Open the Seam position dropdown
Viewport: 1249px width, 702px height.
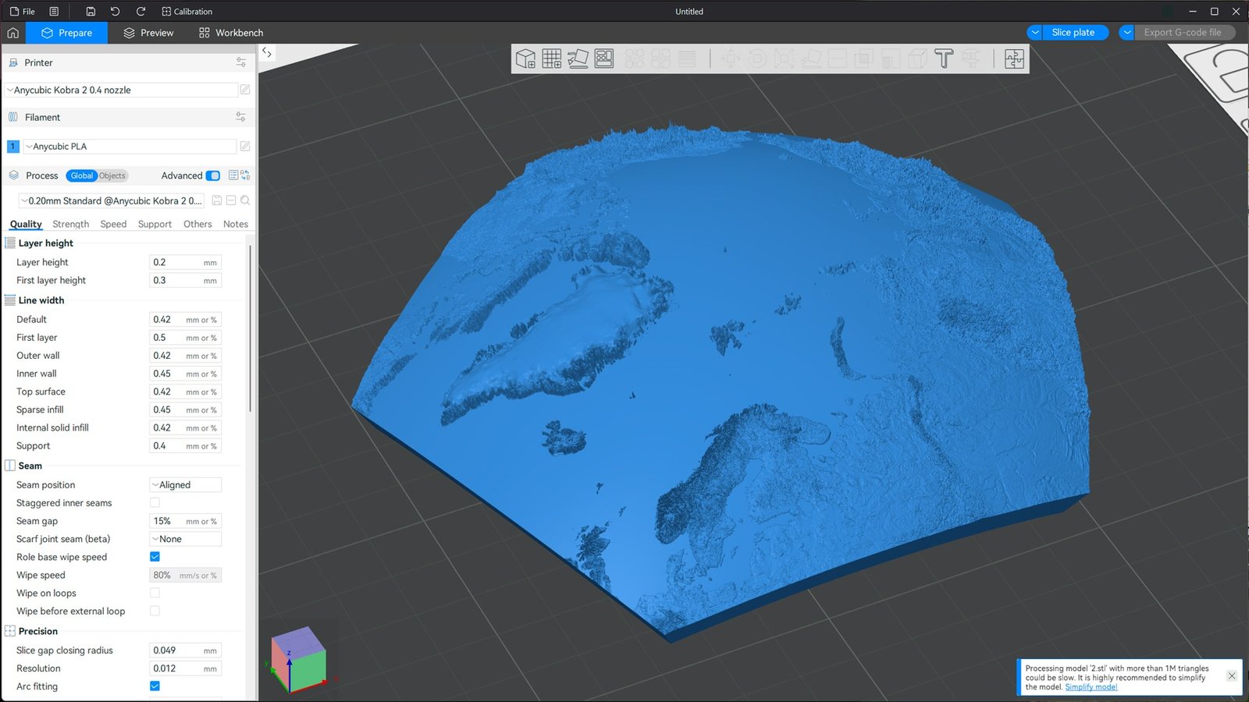coord(186,485)
